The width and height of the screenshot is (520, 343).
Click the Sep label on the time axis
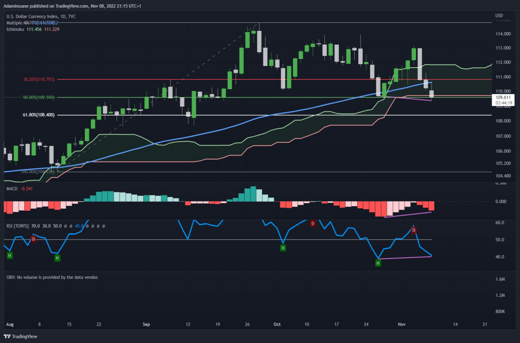pos(146,324)
